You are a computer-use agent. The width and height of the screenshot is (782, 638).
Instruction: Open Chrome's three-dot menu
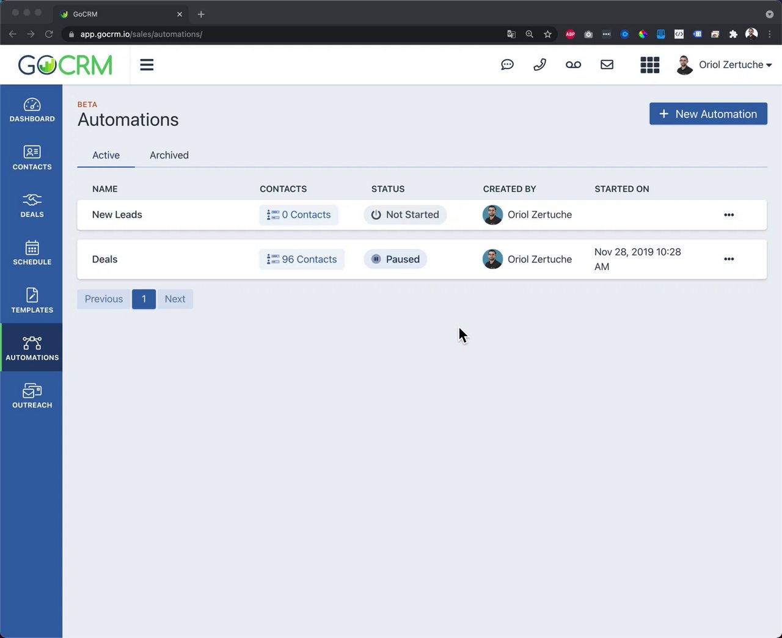(769, 34)
